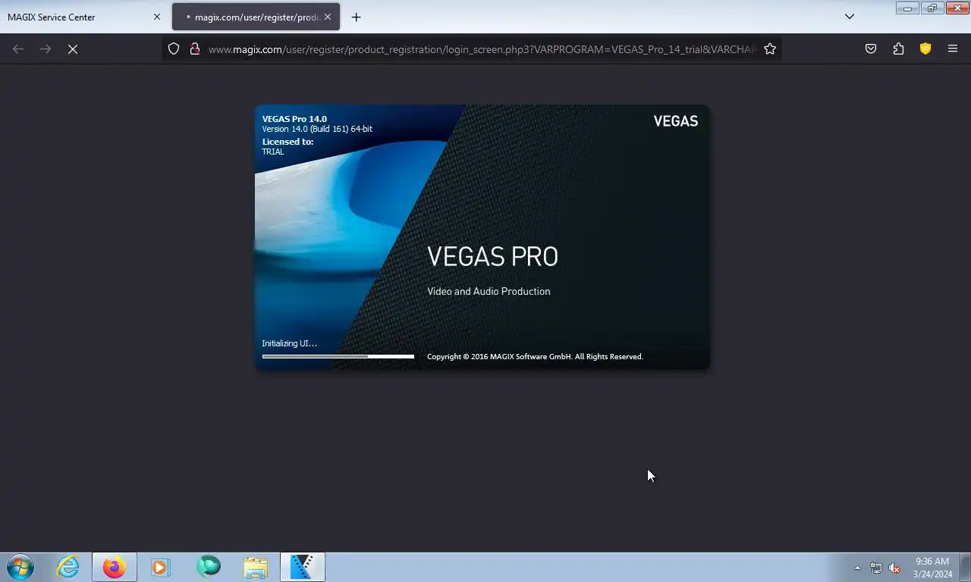Open the File Explorer folder on the taskbar
Screen dimensions: 971x582
pyautogui.click(x=256, y=567)
